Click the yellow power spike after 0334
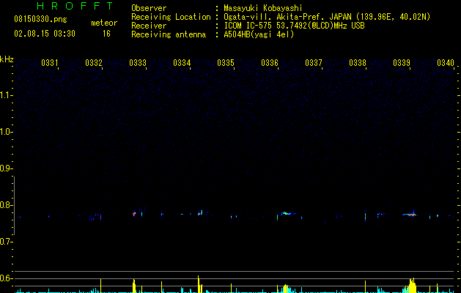The height and width of the screenshot is (293, 461). pos(199,284)
